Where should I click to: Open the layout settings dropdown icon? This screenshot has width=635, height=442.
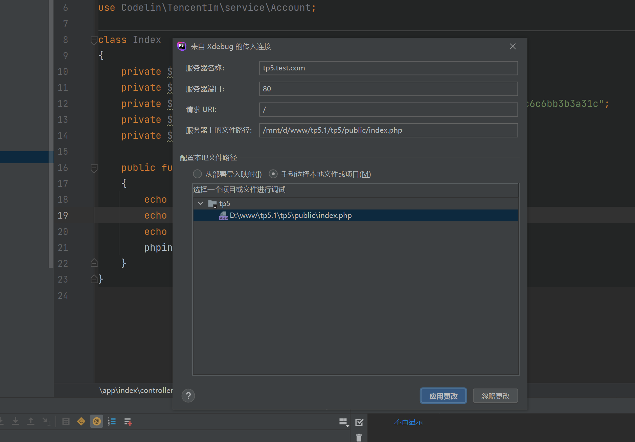[x=344, y=422]
